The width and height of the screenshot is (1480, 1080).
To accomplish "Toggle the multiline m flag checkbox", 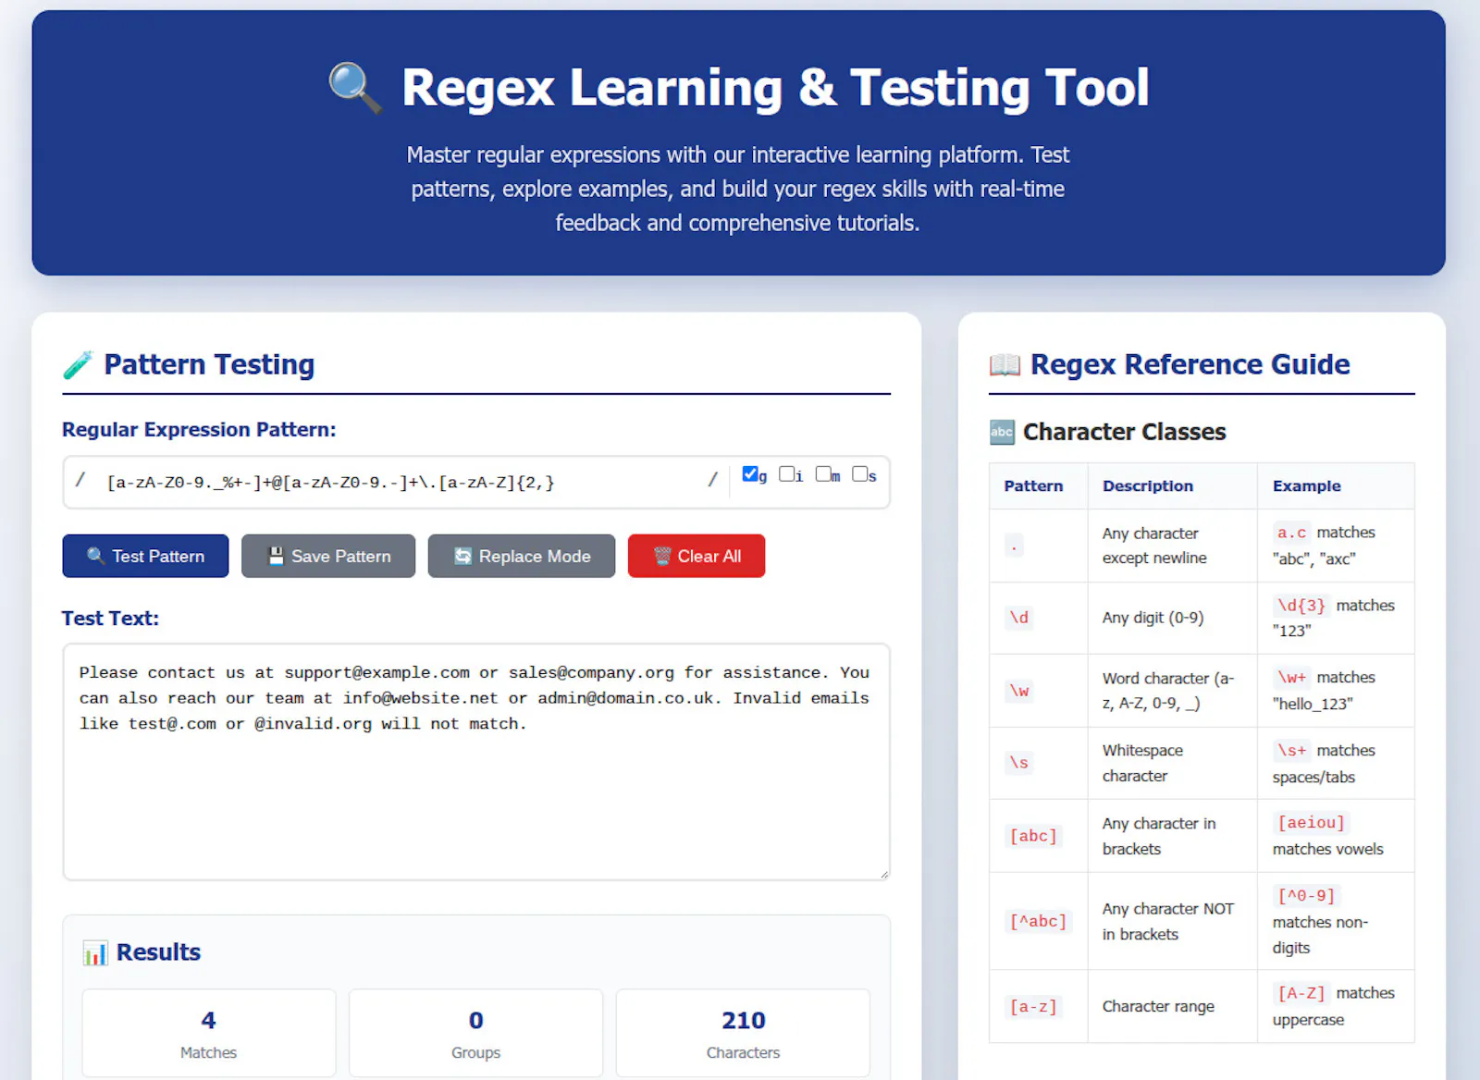I will [823, 474].
